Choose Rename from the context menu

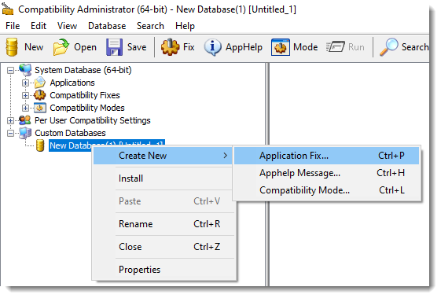163,224
